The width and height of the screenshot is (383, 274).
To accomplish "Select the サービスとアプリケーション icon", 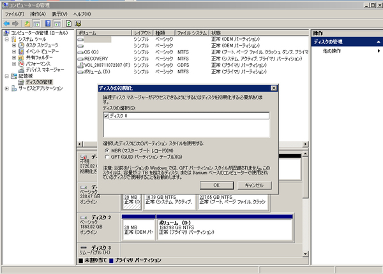I will (x=14, y=88).
